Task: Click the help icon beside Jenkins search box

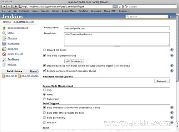Action: tap(170, 17)
